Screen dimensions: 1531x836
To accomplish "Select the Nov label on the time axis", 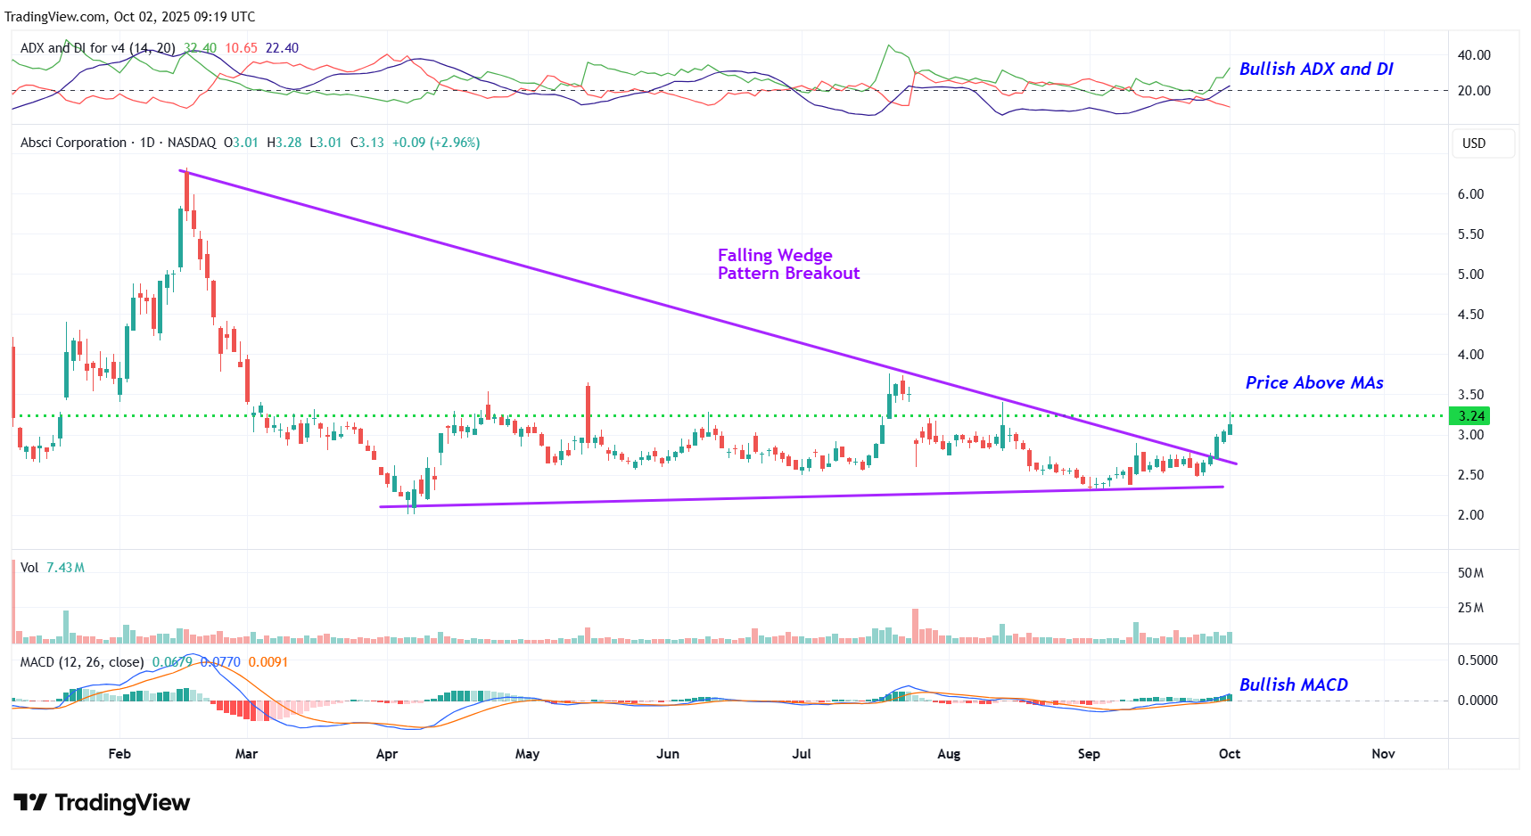I will [x=1382, y=754].
